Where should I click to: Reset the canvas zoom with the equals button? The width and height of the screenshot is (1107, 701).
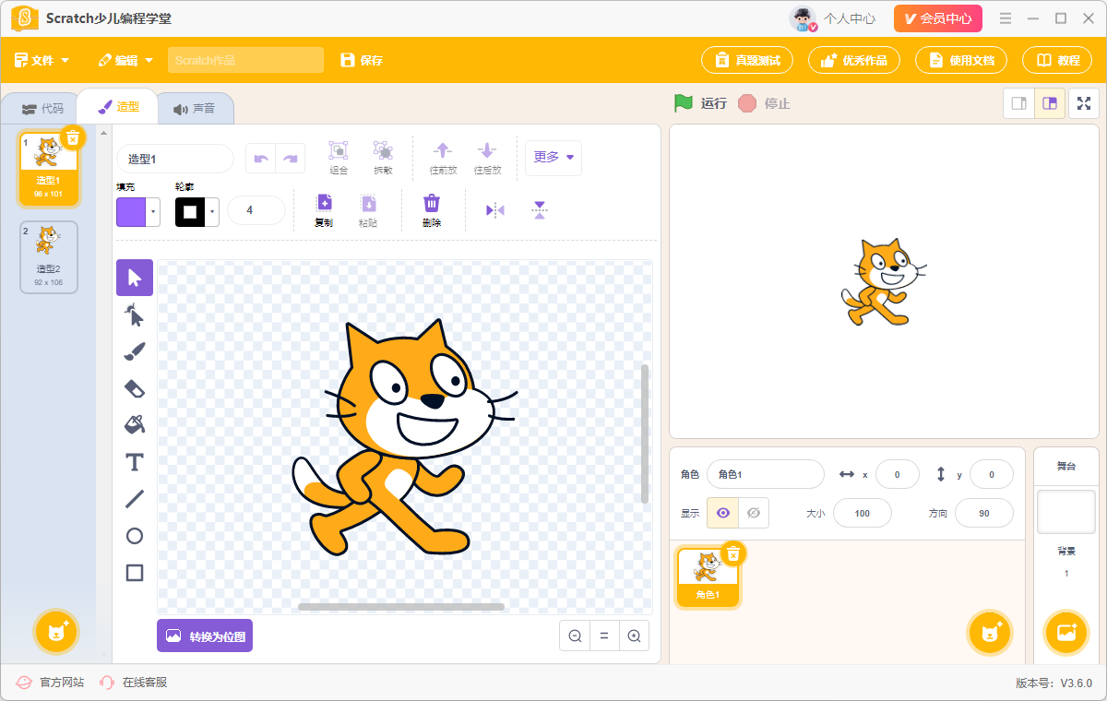(604, 636)
